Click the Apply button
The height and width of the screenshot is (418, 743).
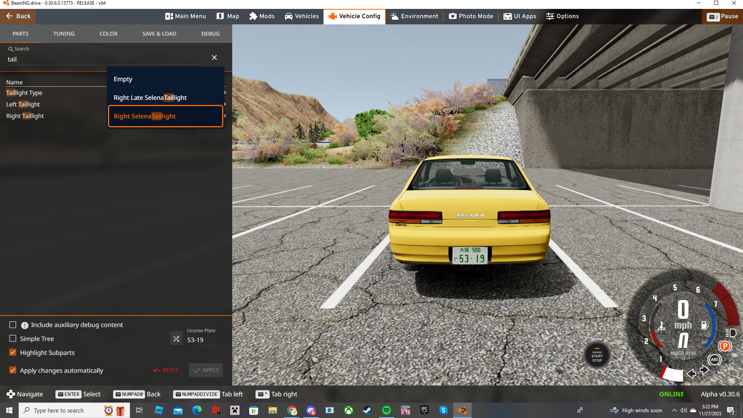(206, 370)
